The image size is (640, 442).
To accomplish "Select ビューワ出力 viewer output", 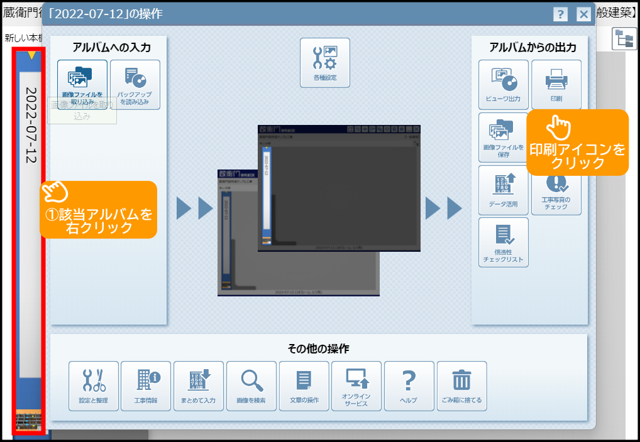I will 503,84.
